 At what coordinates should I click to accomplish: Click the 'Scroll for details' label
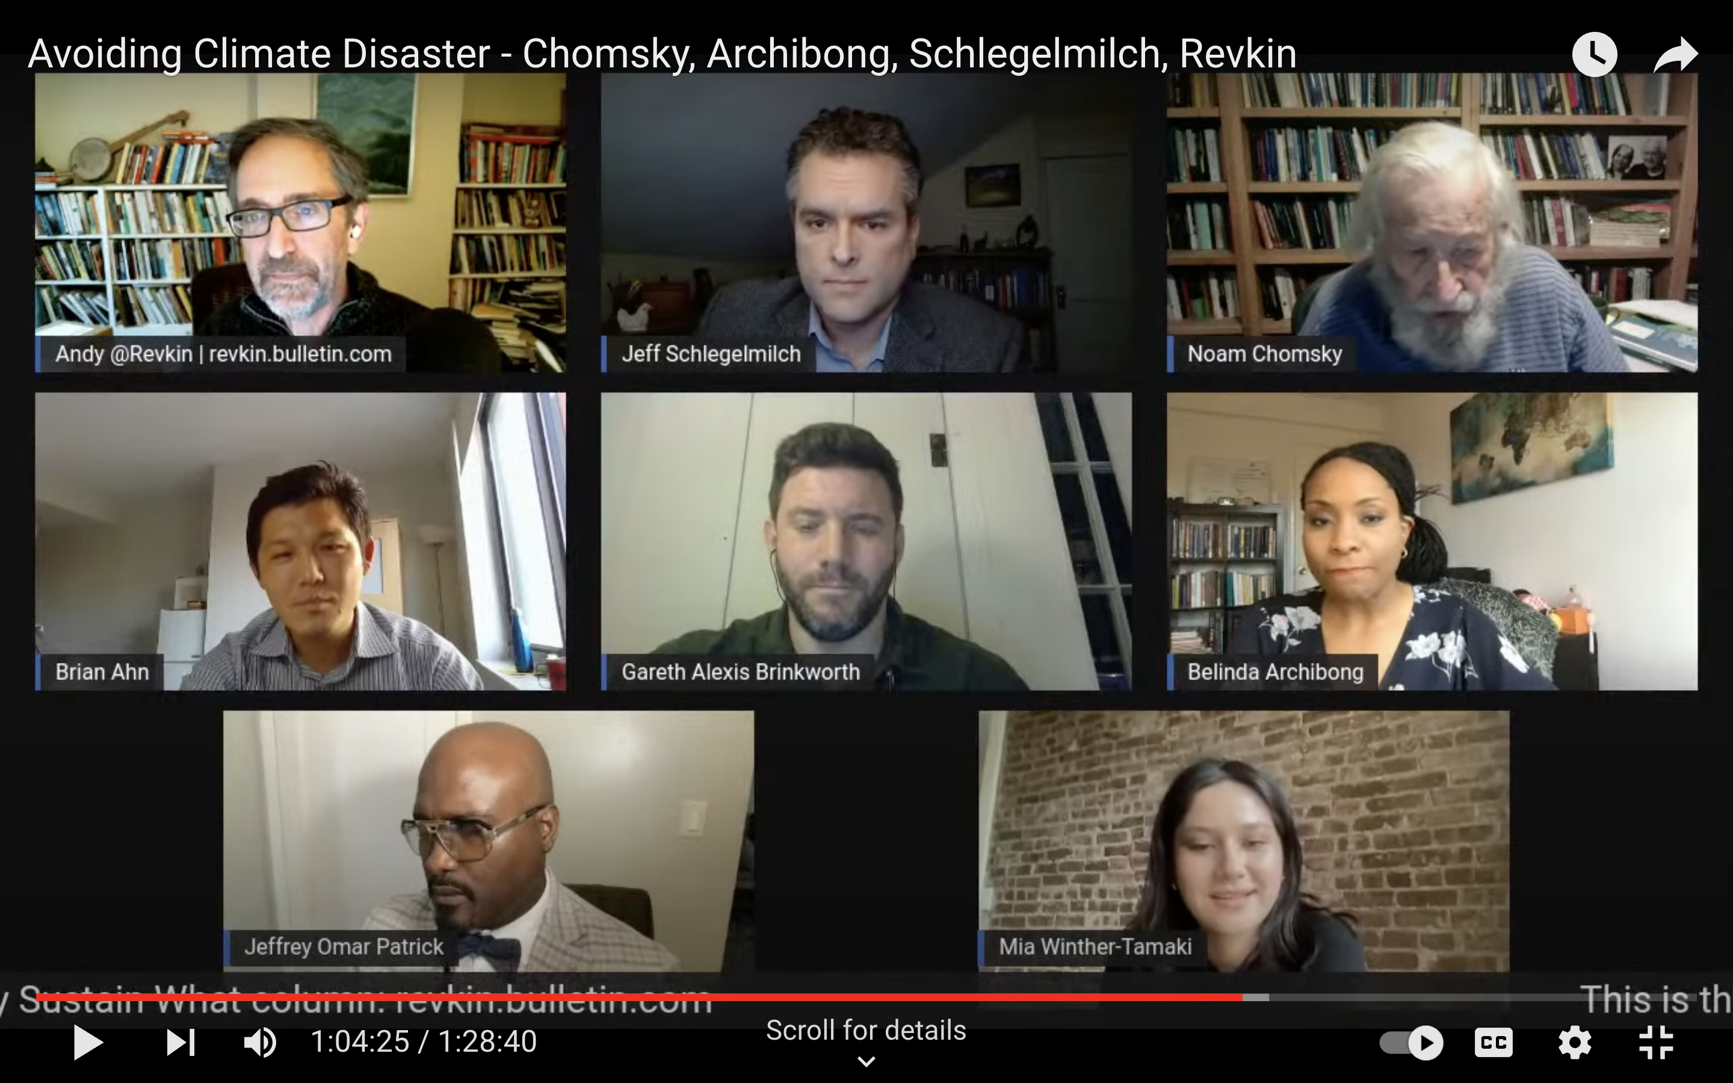[x=866, y=1030]
